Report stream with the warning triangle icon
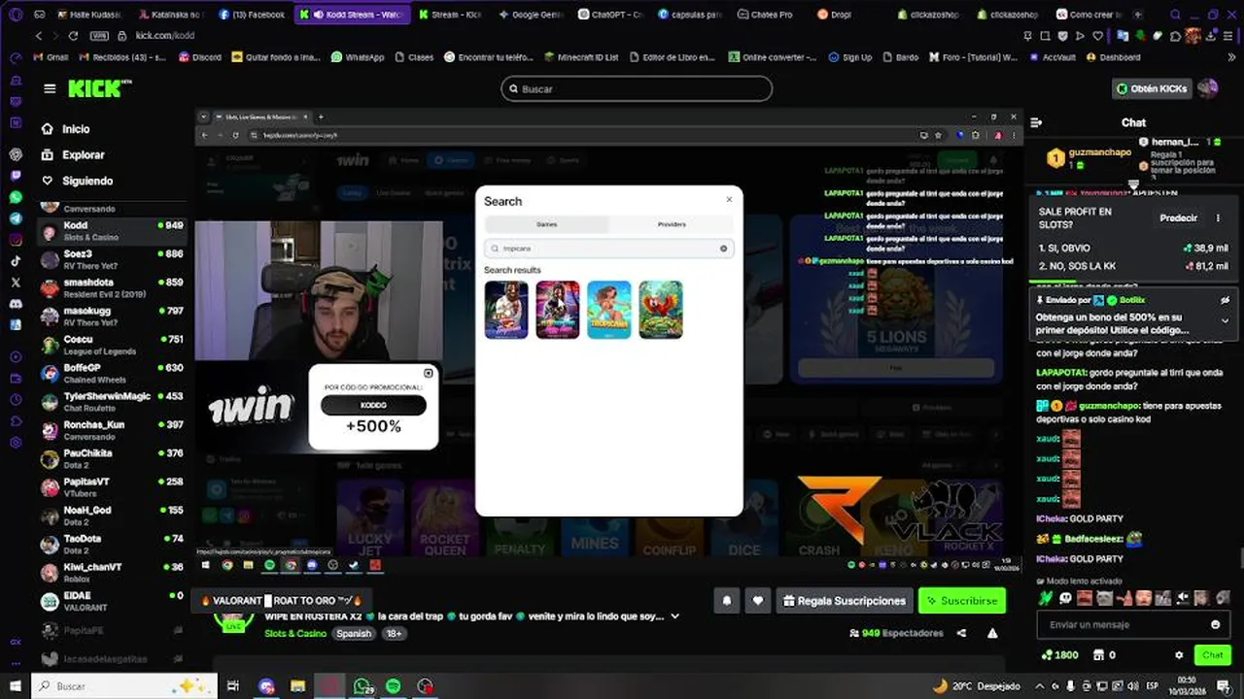1244x699 pixels. tap(992, 633)
